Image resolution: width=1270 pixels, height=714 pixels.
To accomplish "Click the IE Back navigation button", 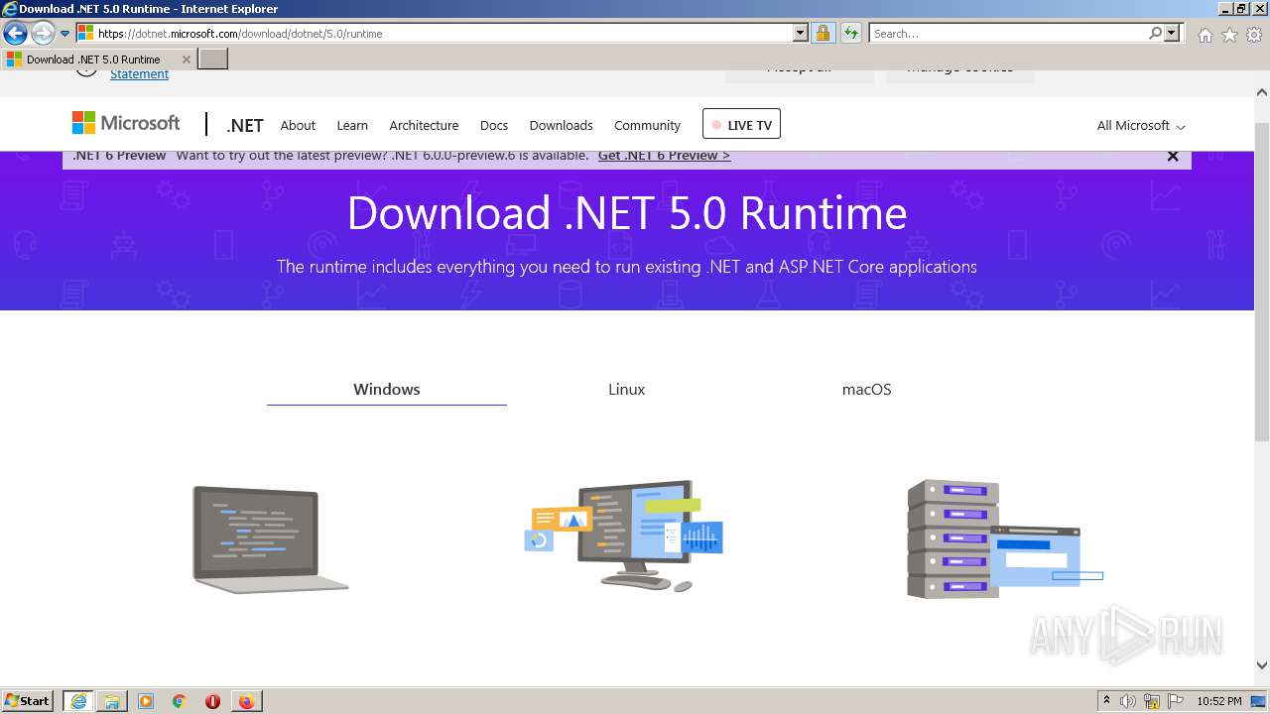I will [15, 34].
